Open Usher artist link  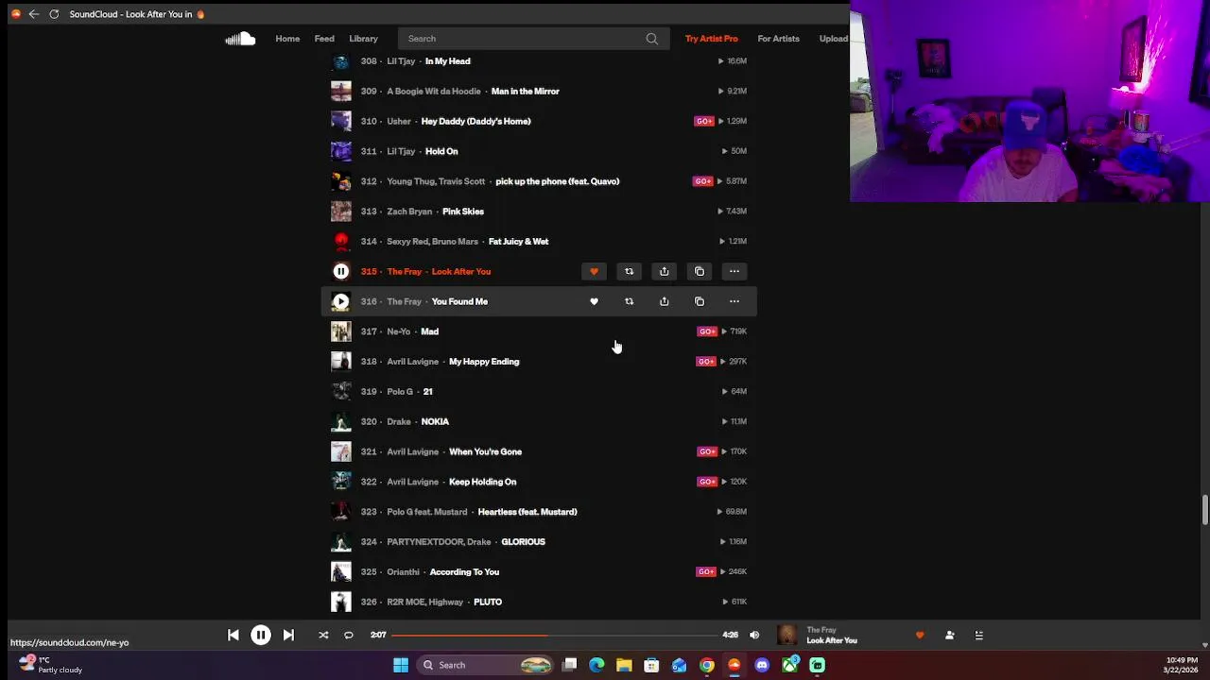tap(399, 122)
